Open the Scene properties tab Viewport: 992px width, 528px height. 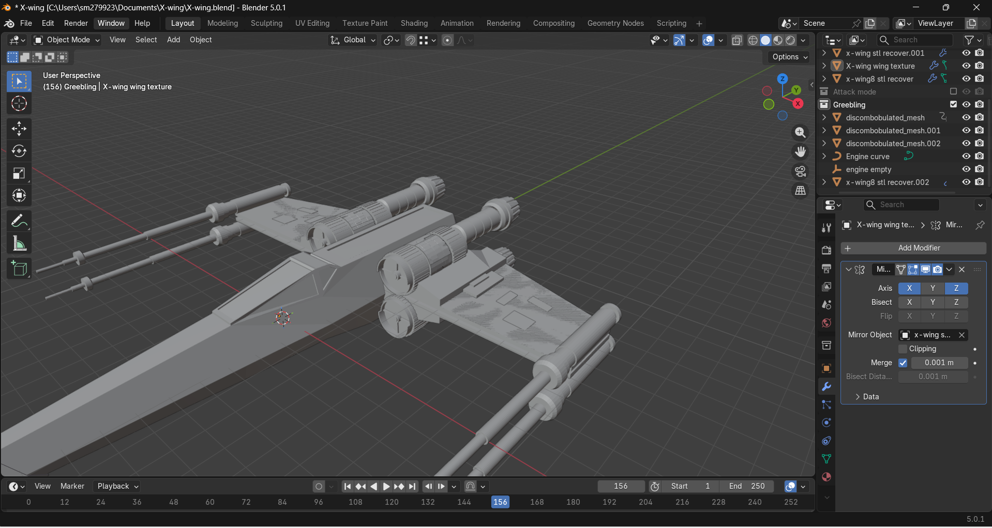[826, 305]
